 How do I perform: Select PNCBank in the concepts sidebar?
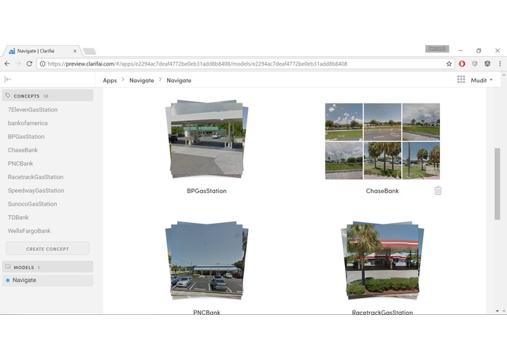[x=20, y=164]
